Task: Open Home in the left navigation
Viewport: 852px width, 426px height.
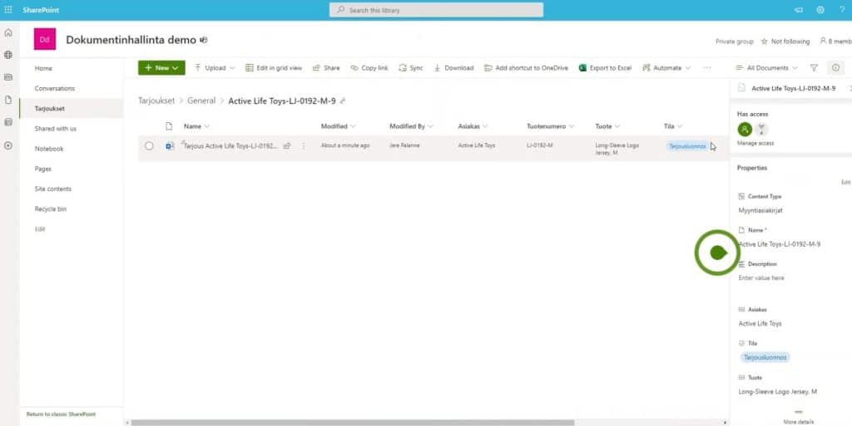Action: pos(43,68)
